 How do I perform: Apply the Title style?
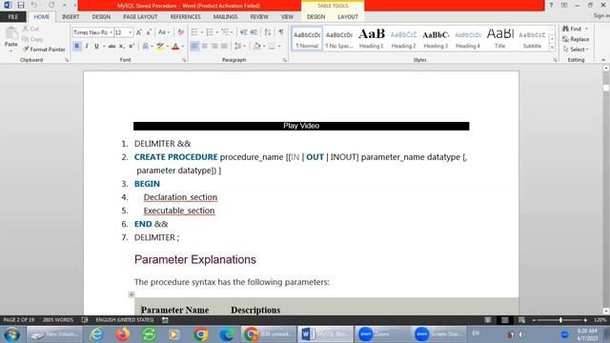click(x=499, y=39)
